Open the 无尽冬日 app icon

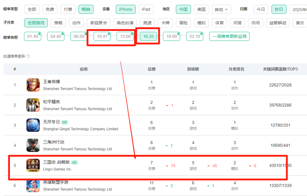pyautogui.click(x=33, y=125)
